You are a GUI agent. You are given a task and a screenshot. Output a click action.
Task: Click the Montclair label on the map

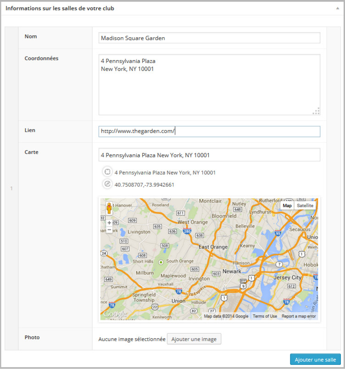point(210,201)
